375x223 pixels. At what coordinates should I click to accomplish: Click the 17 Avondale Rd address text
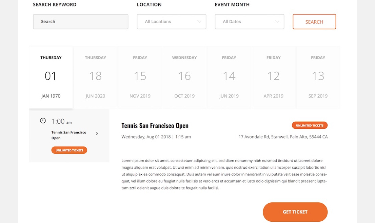[283, 137]
